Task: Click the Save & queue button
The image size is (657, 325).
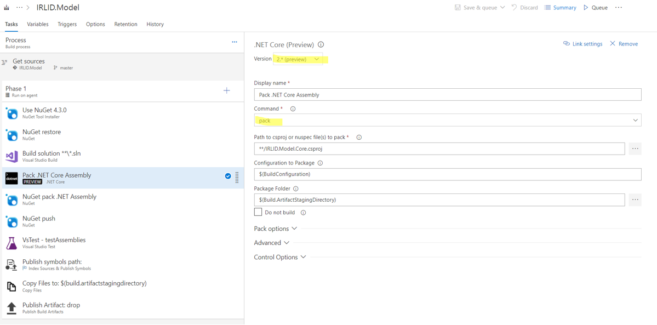Action: click(476, 8)
